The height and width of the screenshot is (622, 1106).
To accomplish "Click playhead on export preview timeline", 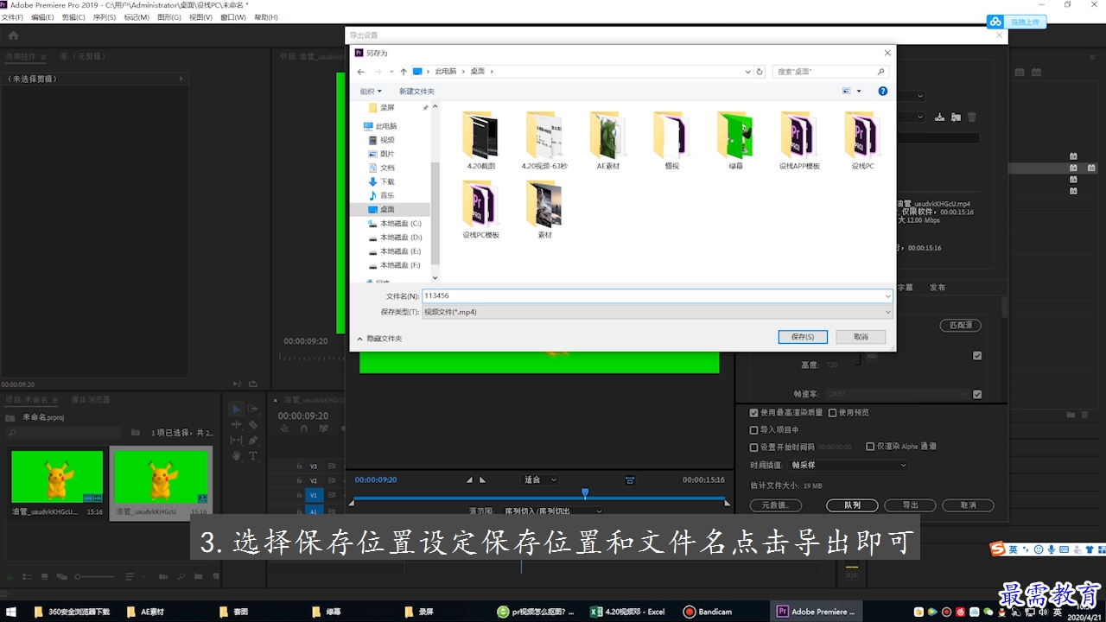I will (585, 493).
